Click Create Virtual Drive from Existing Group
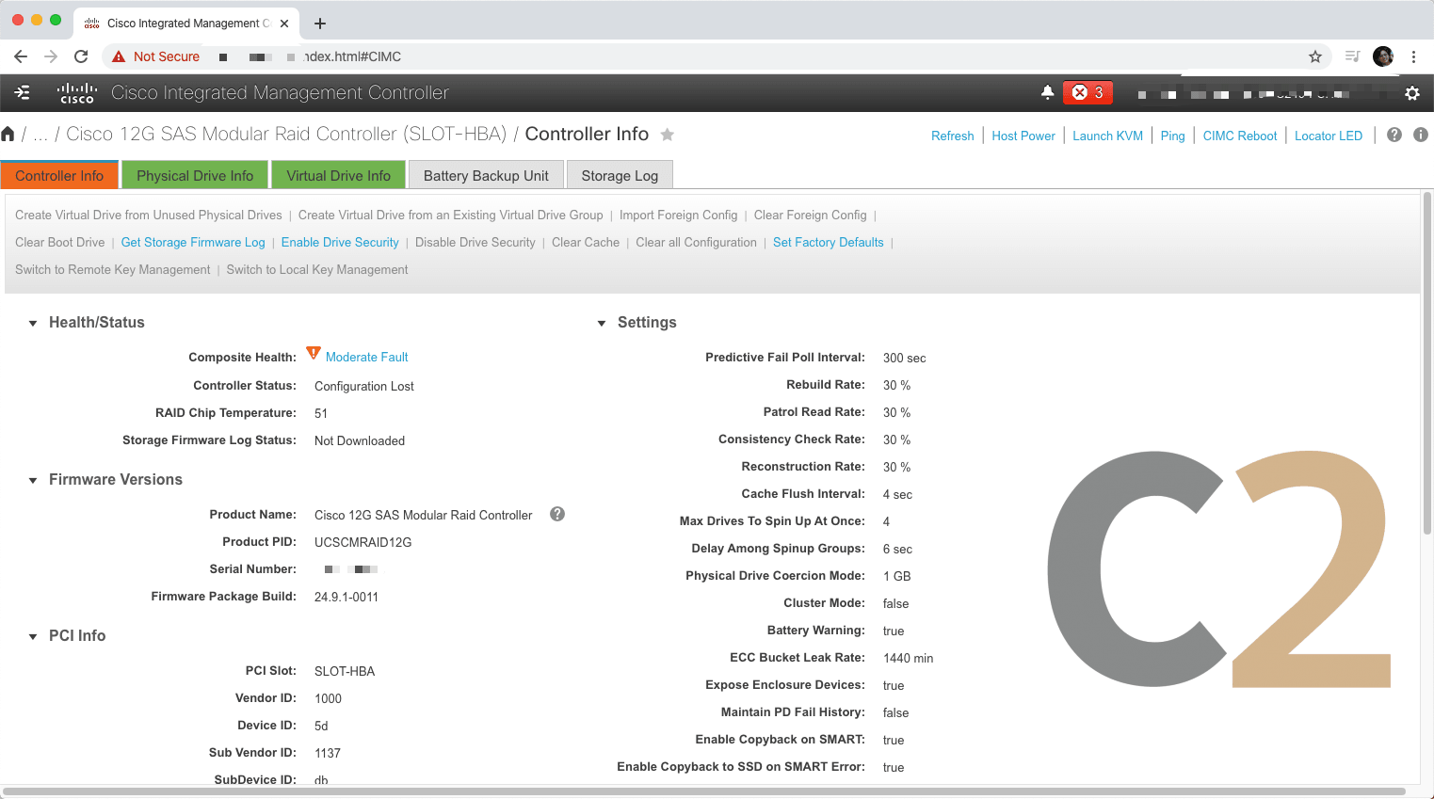Viewport: 1434px width, 799px height. click(x=451, y=215)
